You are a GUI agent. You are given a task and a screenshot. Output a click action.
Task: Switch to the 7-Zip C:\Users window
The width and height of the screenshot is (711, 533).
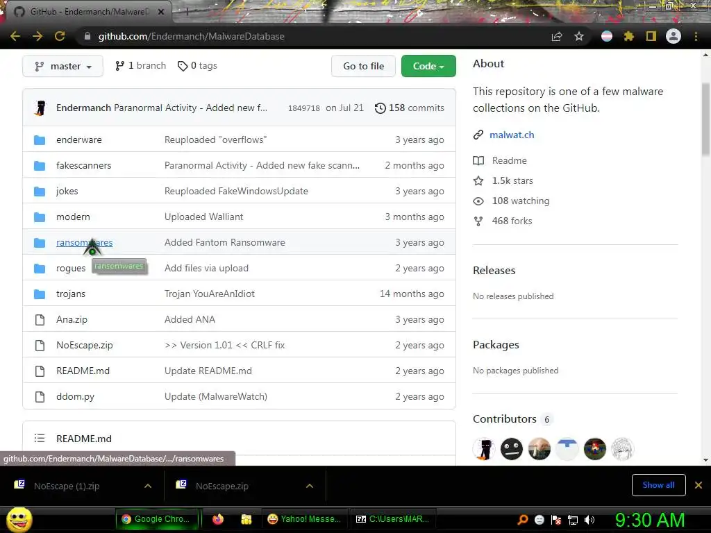393,519
